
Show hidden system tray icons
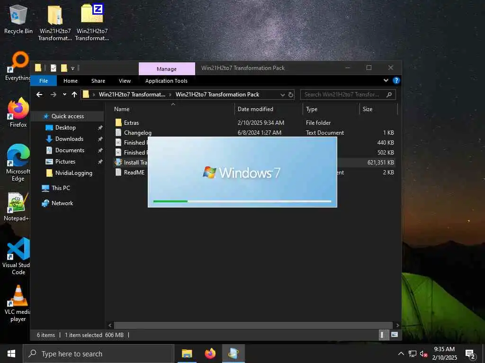[401, 354]
